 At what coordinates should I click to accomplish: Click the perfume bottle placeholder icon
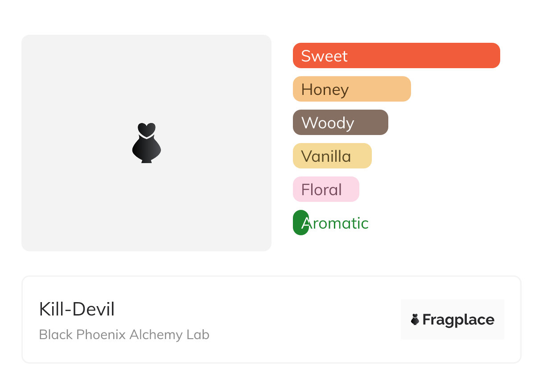146,143
